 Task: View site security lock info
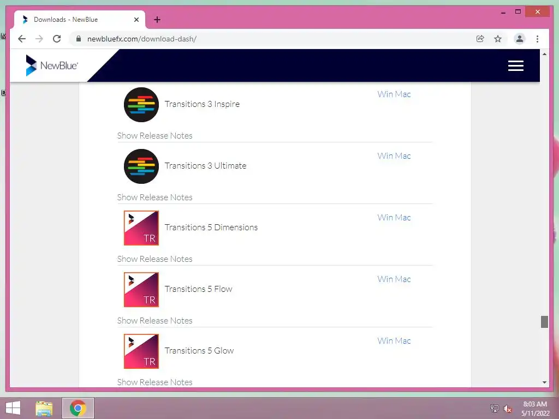coord(79,39)
